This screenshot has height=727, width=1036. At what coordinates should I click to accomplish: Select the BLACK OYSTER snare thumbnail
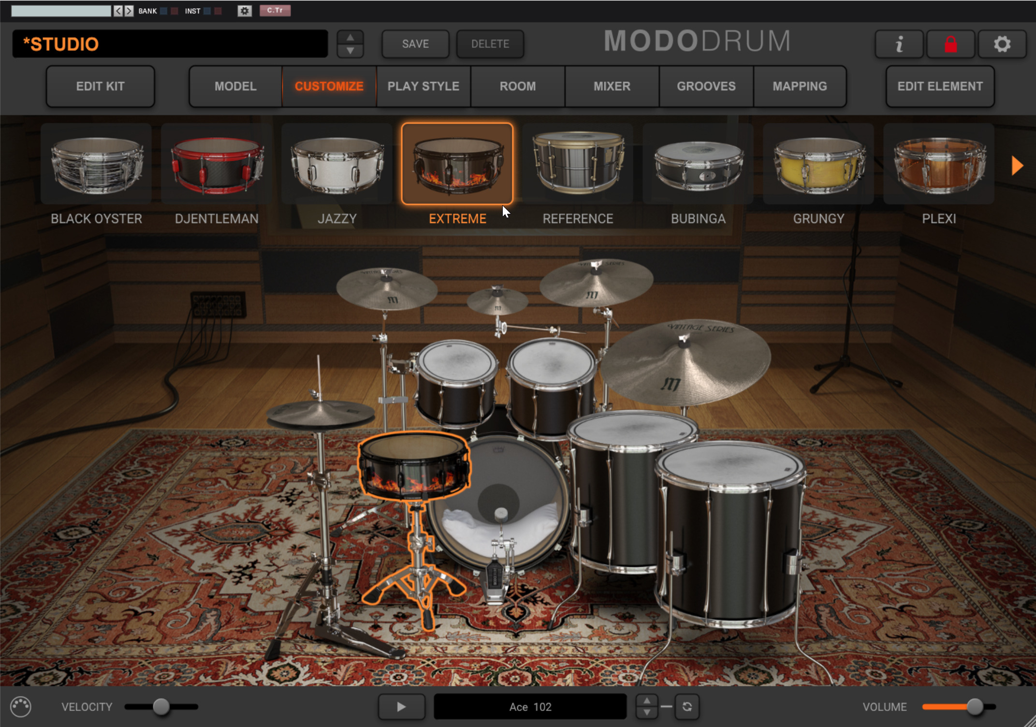point(97,164)
